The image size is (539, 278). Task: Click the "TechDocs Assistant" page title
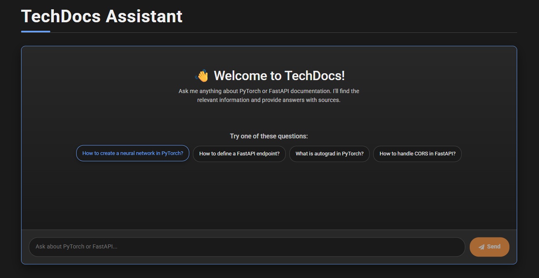[102, 16]
